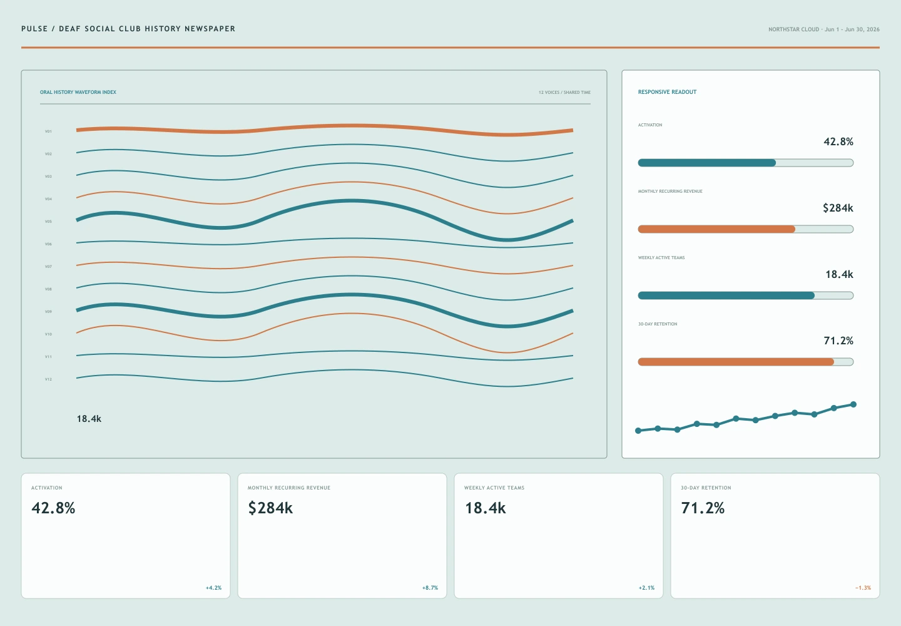Open the Monthly Recurring Revenue $284k card
Image resolution: width=901 pixels, height=626 pixels.
(x=342, y=536)
